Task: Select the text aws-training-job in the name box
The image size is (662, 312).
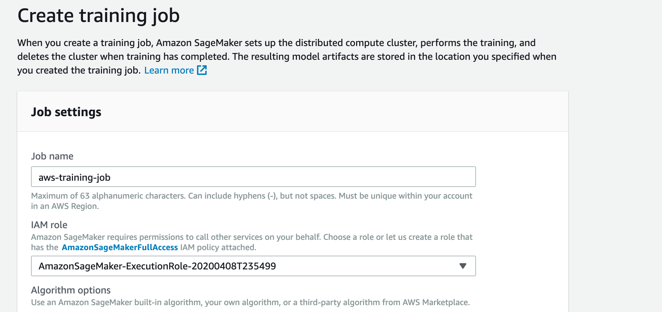Action: (x=74, y=177)
